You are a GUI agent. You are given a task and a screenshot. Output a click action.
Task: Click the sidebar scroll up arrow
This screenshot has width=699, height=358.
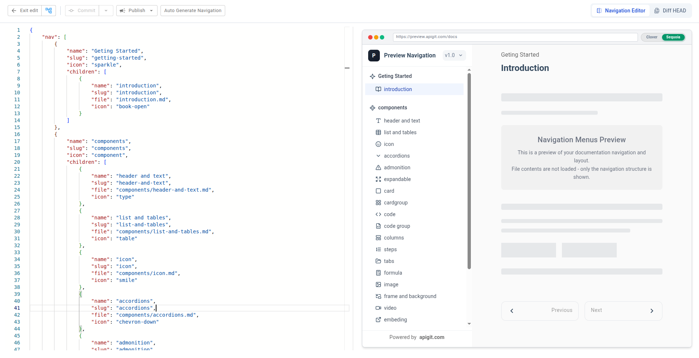pos(469,69)
